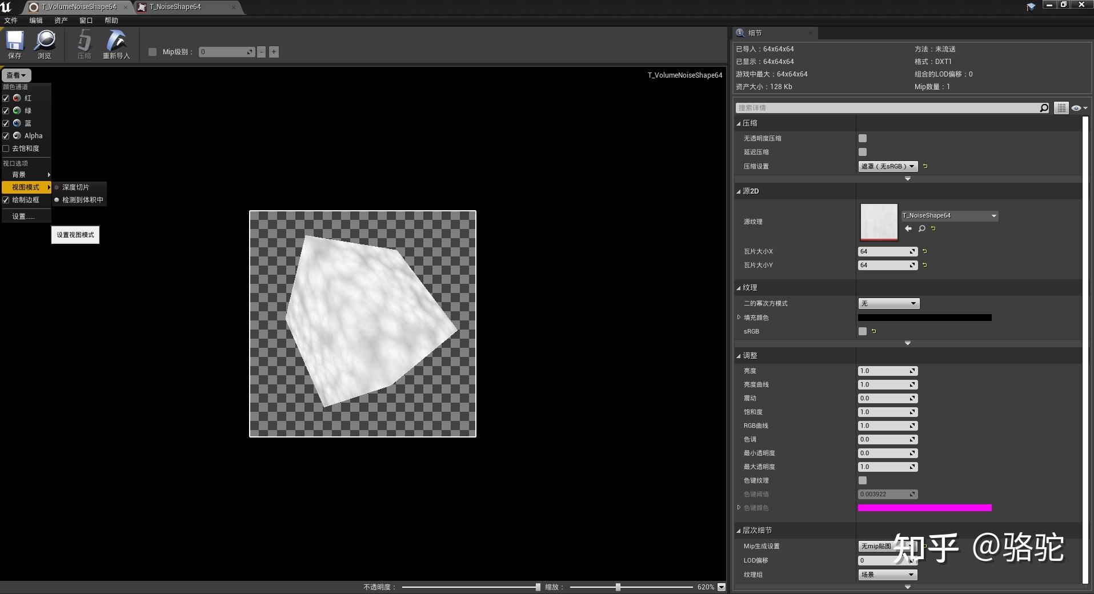Open the 窗口 menu
This screenshot has width=1094, height=594.
pos(86,20)
